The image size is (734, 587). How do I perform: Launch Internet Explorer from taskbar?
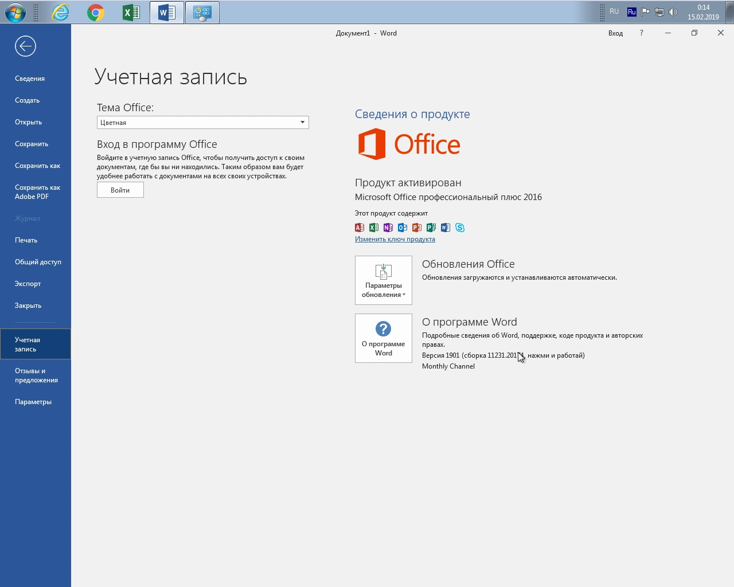(60, 12)
